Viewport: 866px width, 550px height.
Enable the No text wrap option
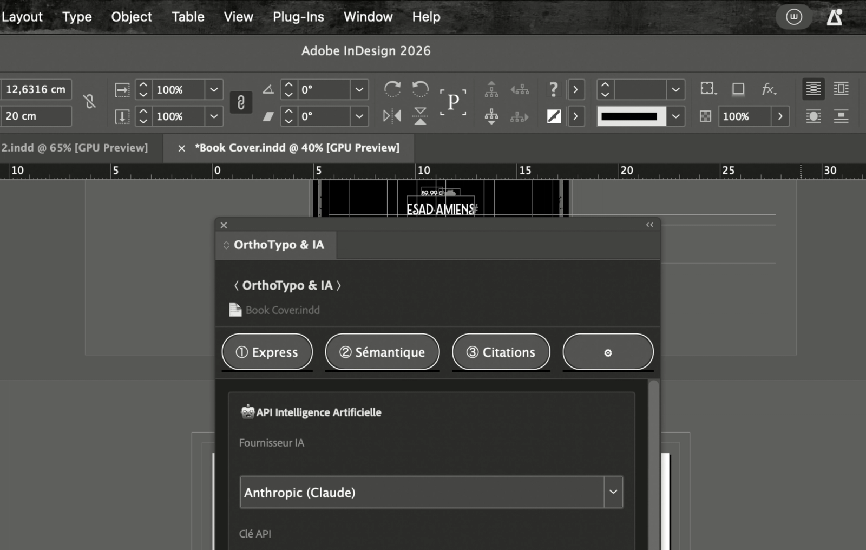pos(813,89)
